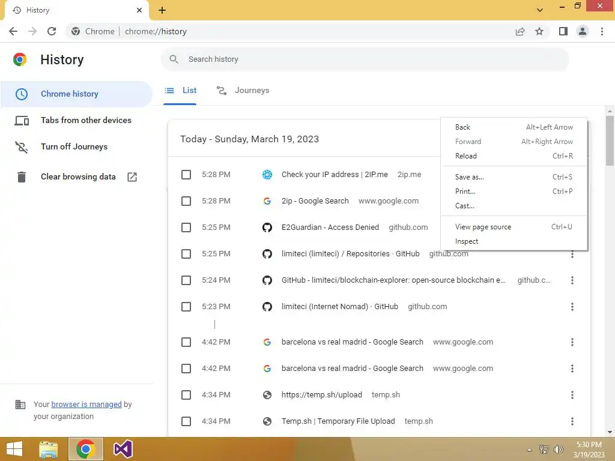Click the Chrome logo beside History heading

[x=20, y=59]
